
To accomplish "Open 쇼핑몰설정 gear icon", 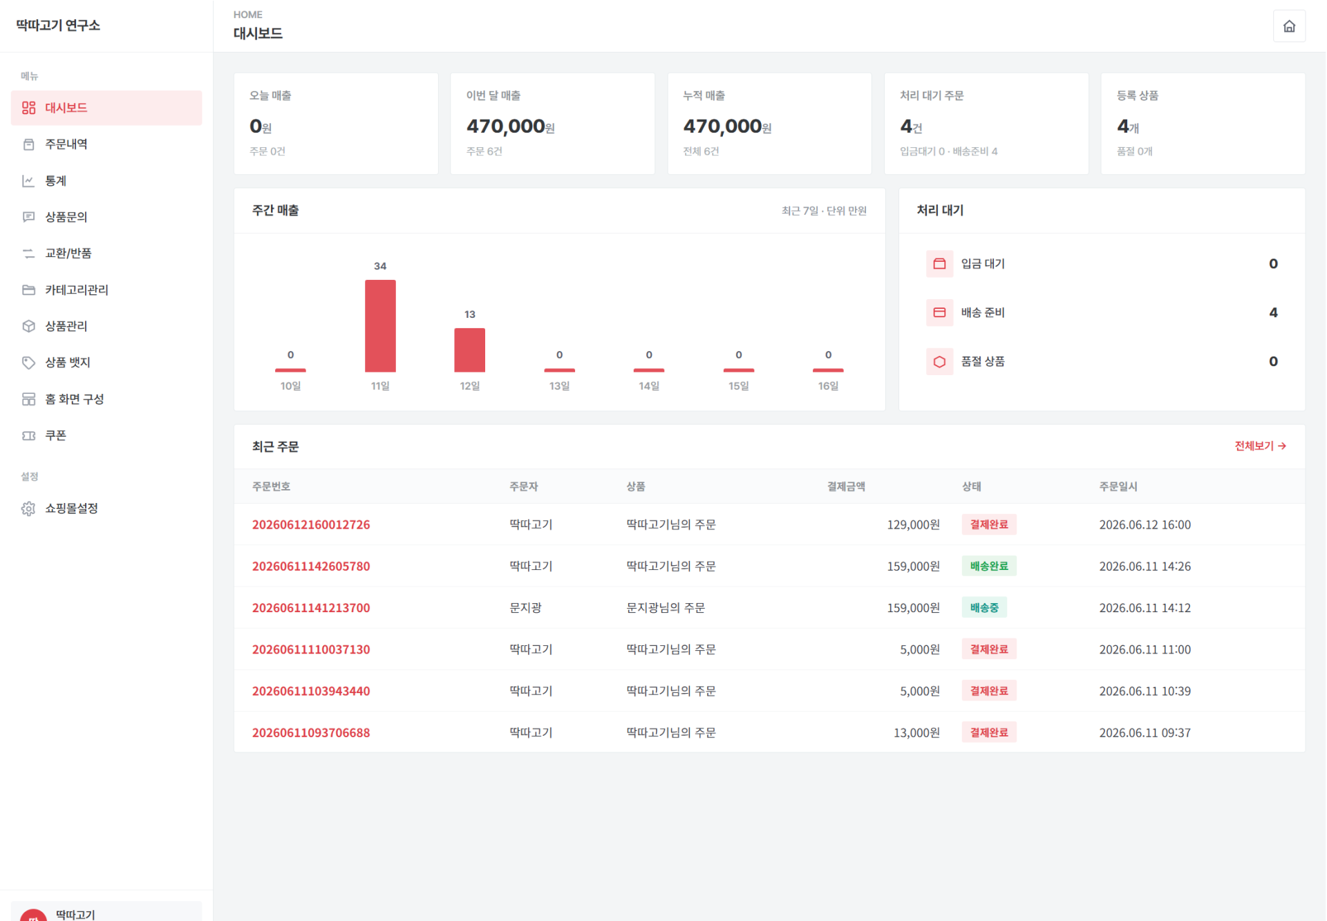I will click(x=28, y=509).
